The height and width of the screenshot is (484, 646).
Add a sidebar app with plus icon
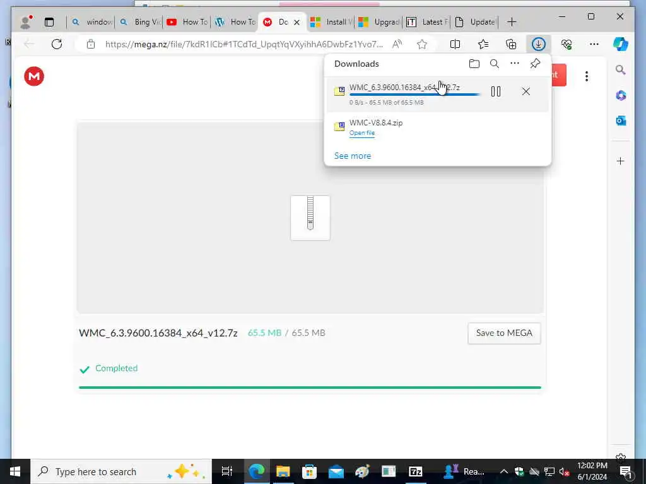[x=621, y=161]
